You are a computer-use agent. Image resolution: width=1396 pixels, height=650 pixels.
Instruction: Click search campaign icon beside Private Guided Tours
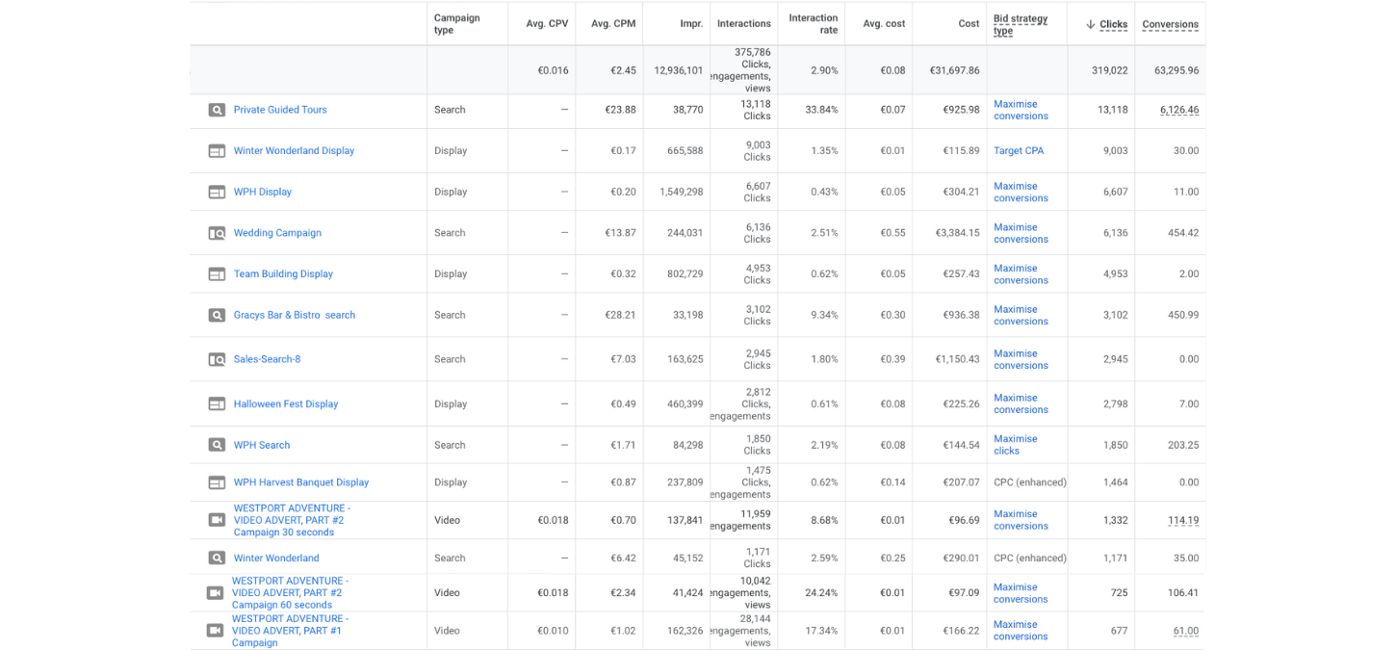click(217, 110)
